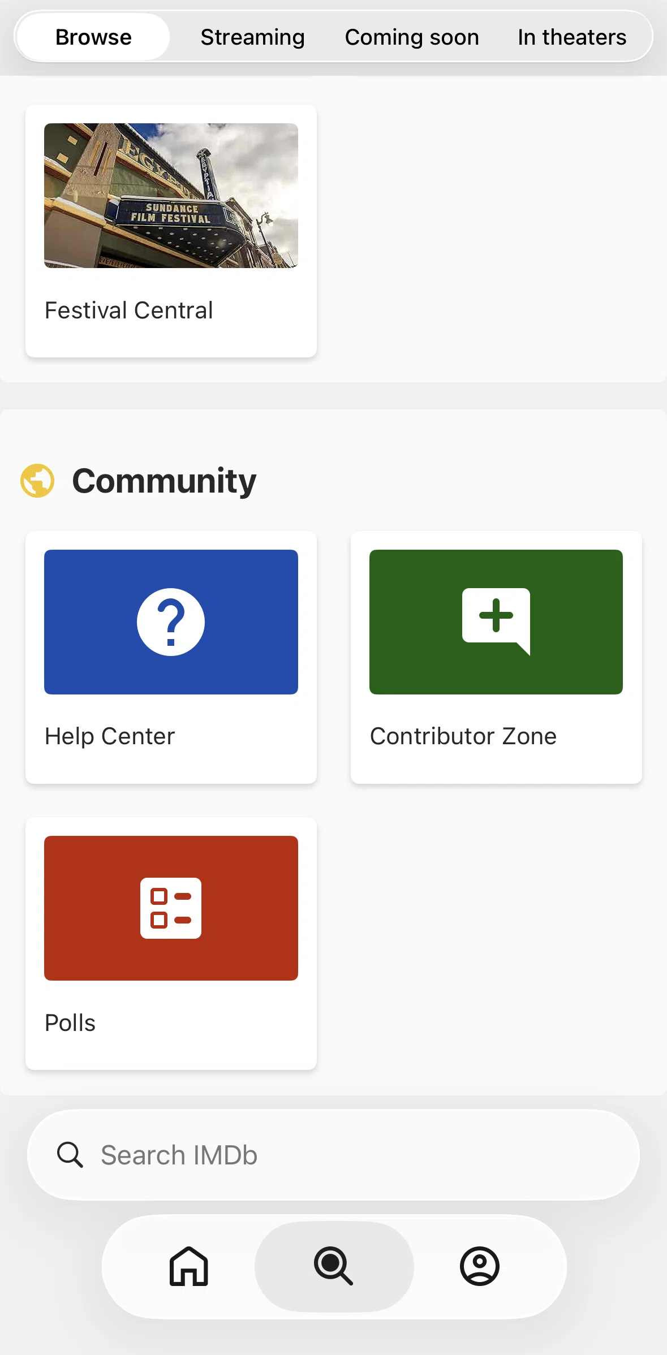
Task: Tap the Festival Central label
Action: (129, 310)
